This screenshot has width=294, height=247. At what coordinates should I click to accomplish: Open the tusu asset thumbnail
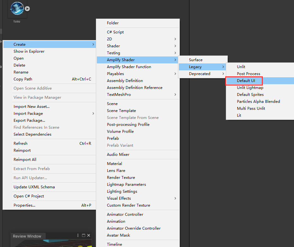click(17, 9)
